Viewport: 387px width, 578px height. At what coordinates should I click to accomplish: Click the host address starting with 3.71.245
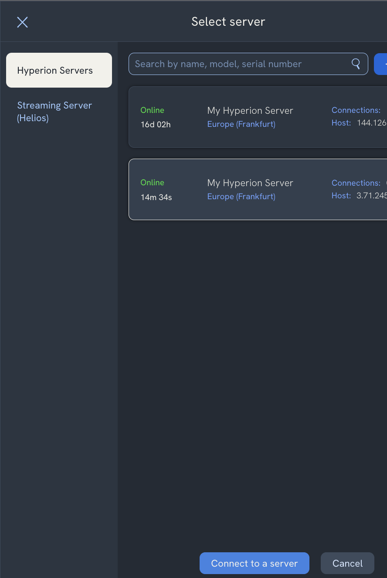pos(371,196)
